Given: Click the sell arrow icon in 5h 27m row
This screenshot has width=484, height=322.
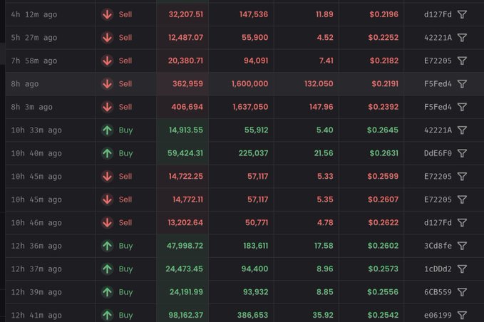Looking at the screenshot, I should [107, 38].
